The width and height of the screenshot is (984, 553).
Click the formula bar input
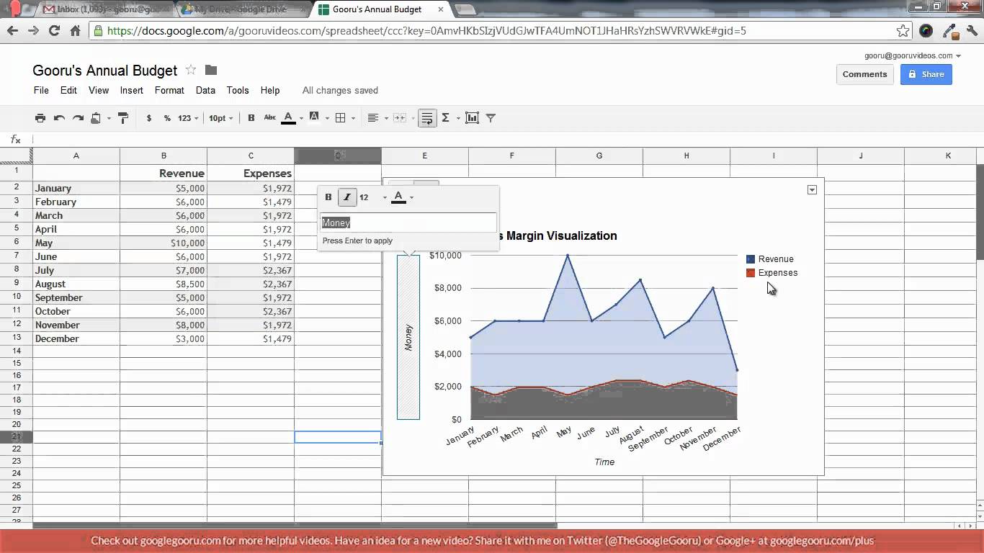tap(504, 139)
